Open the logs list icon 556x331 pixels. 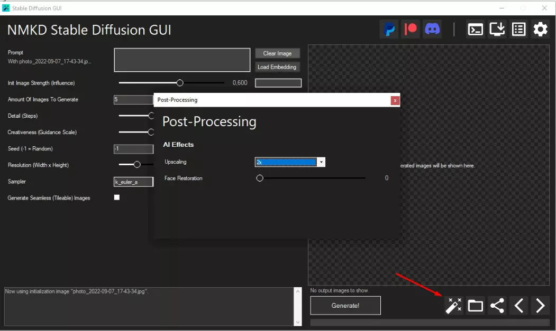519,30
